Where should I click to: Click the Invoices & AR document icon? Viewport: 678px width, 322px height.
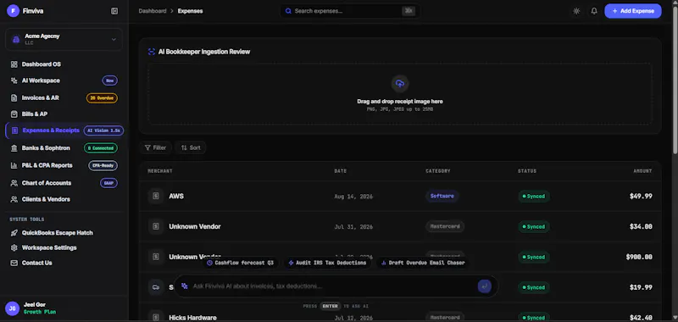(x=14, y=97)
